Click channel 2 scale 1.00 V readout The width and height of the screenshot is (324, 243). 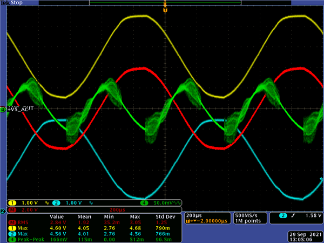(x=73, y=203)
